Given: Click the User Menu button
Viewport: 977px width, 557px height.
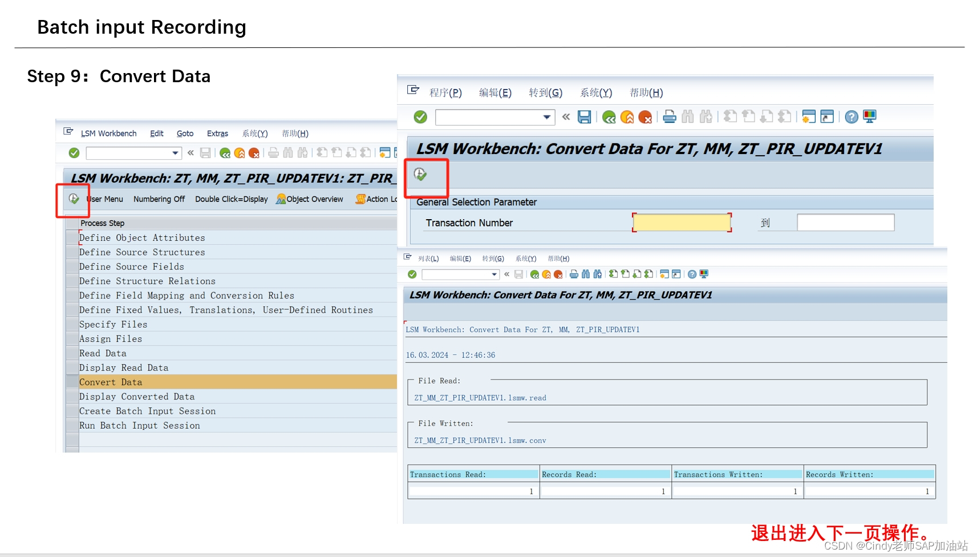Looking at the screenshot, I should click(104, 199).
